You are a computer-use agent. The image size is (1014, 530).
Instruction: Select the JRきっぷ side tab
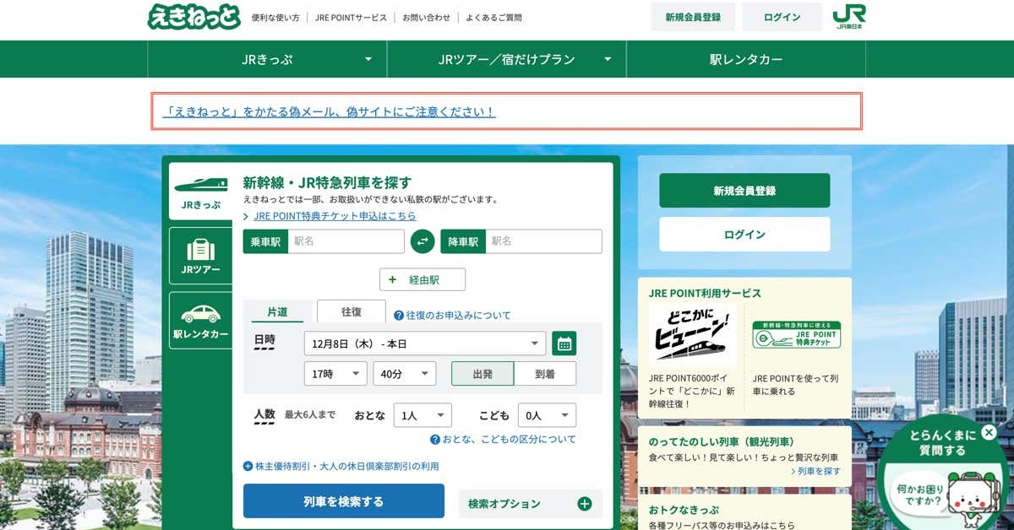[200, 192]
